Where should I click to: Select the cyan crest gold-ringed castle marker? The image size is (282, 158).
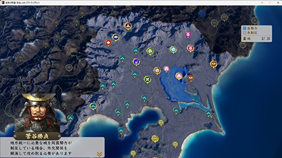(173, 50)
